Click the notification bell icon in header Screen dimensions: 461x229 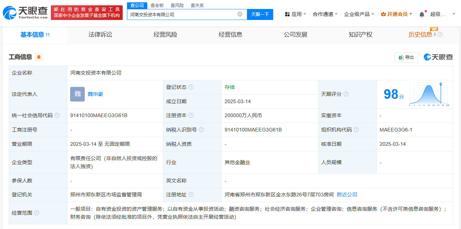(x=421, y=14)
